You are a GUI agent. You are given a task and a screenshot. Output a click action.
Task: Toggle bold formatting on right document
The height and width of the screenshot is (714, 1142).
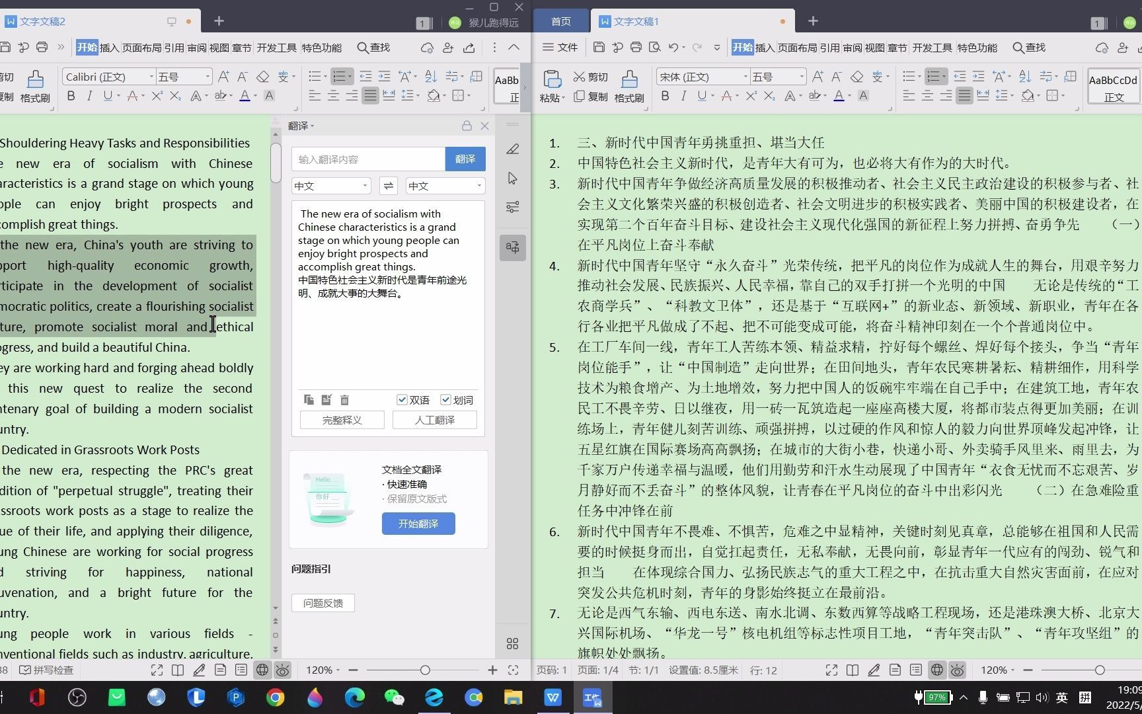click(x=665, y=97)
